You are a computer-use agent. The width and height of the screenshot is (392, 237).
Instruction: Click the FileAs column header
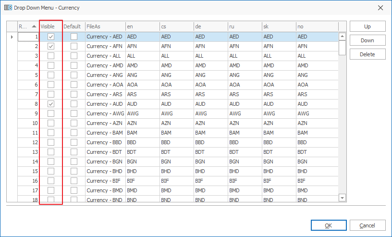[105, 26]
